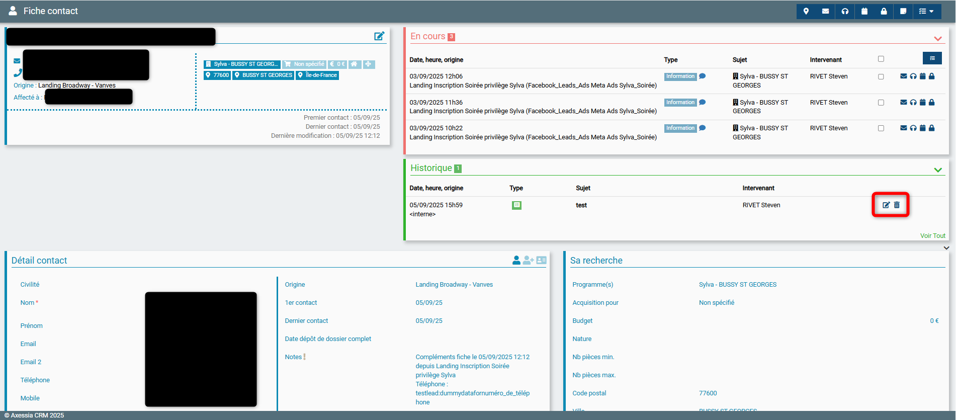Click the 'Voir Tout' link
The height and width of the screenshot is (420, 956).
(x=932, y=236)
